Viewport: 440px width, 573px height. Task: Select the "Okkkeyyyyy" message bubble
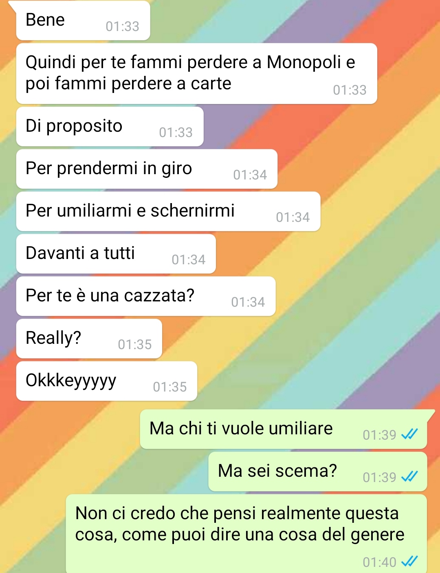pos(107,381)
